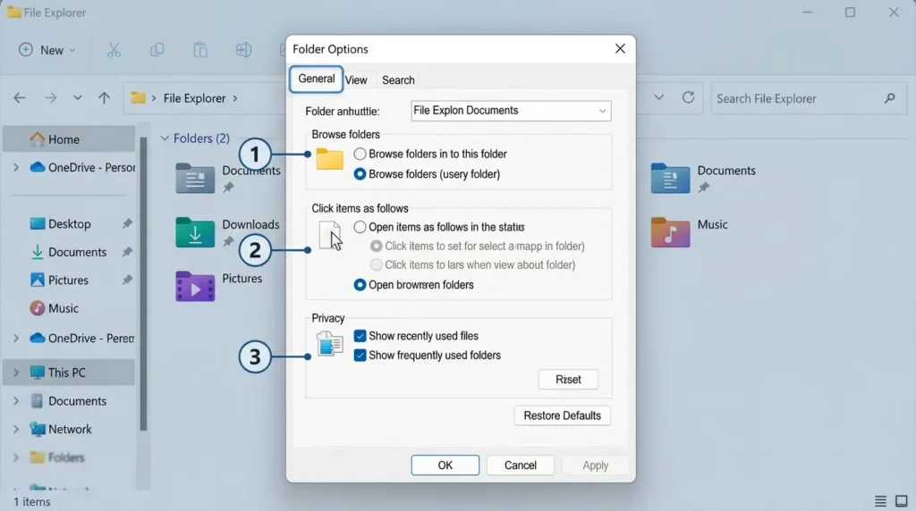Open the Music folder icon on right

pos(670,232)
